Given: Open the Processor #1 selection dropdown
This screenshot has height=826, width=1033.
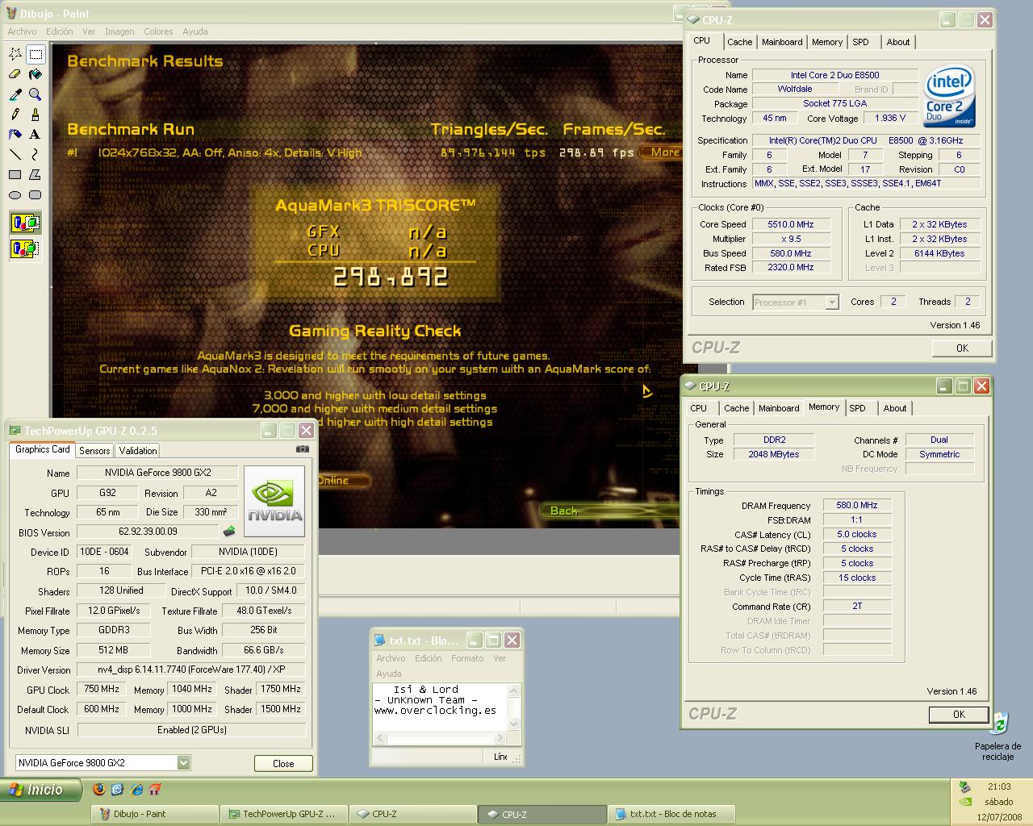Looking at the screenshot, I should pos(832,302).
